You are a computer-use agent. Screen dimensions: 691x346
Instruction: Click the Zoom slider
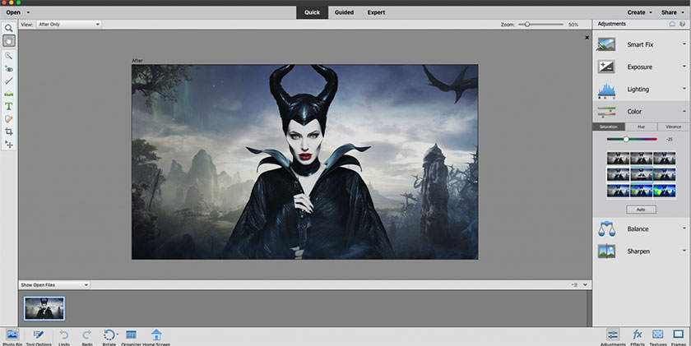tap(540, 25)
